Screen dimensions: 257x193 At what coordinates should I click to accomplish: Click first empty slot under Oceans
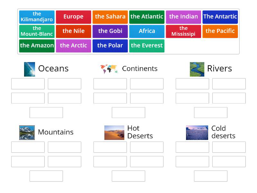[x=28, y=84]
